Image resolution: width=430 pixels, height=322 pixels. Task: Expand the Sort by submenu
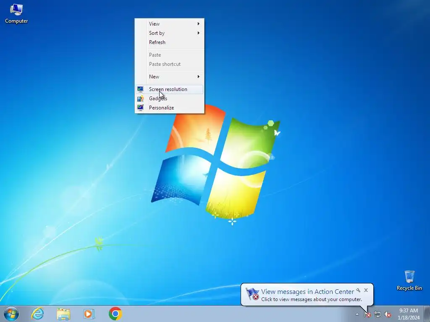coord(170,33)
